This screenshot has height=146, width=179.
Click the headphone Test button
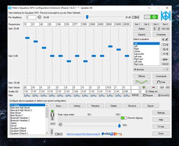pos(161,82)
